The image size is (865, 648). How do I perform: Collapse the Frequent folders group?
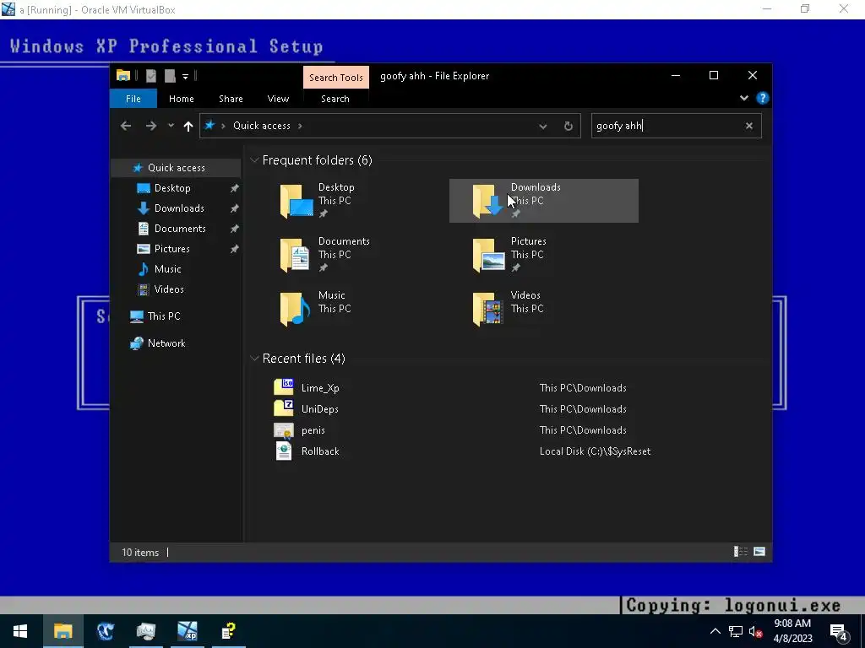point(254,160)
